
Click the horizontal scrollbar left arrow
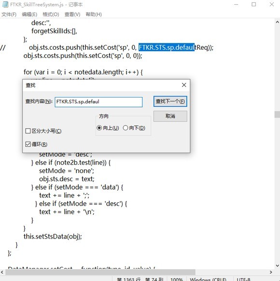pos(2,272)
